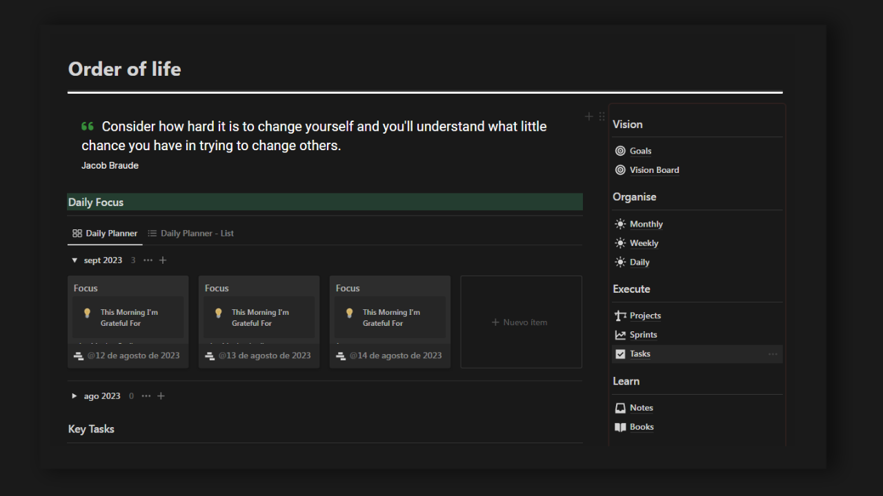This screenshot has height=496, width=883.
Task: Click the Execute section heading
Action: (x=631, y=289)
